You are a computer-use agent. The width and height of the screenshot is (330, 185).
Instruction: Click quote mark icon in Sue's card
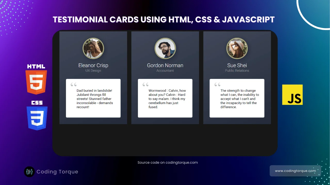coord(217,85)
